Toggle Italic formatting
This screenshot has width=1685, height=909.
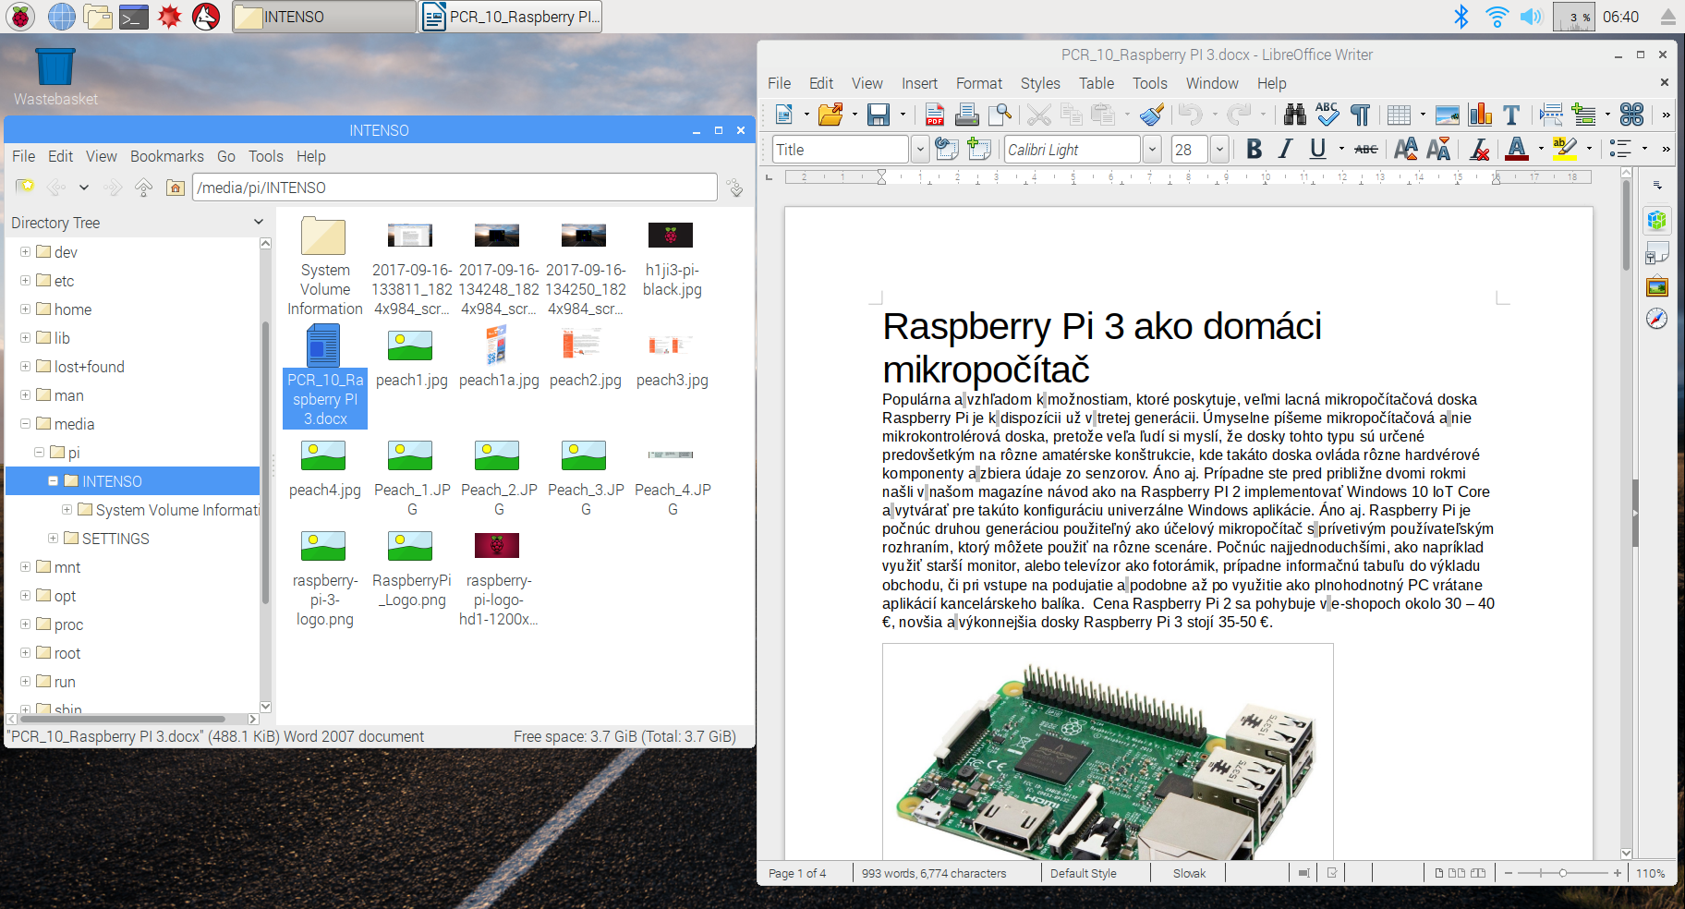click(1285, 149)
